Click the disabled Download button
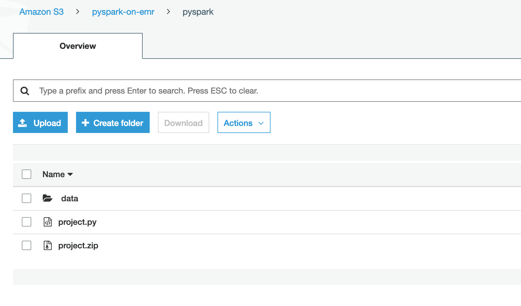521x306 pixels. point(183,122)
